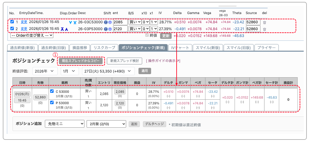Image resolution: width=309 pixels, height=142 pixels.
Task: Open the 1月 month dropdown
Action: pos(70,71)
